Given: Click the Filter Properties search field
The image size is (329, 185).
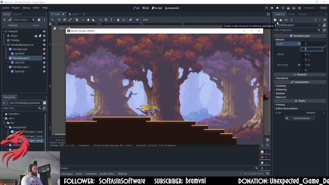Looking at the screenshot, I should 297,30.
